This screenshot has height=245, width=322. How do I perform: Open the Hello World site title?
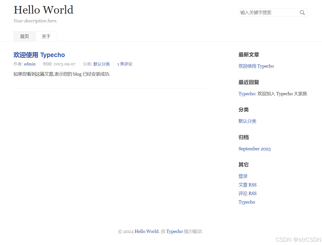[x=43, y=10]
